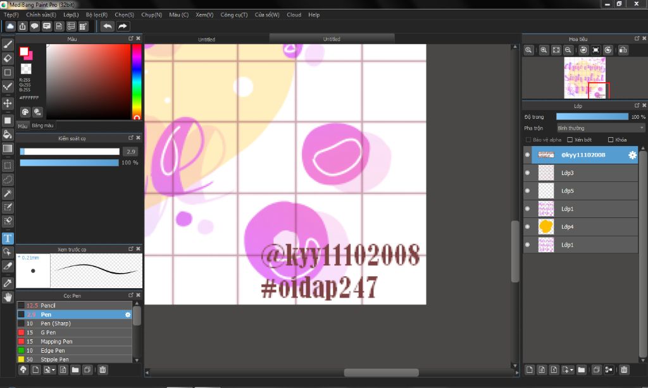Select the Fill shape tool
The image size is (648, 388).
coord(8,121)
